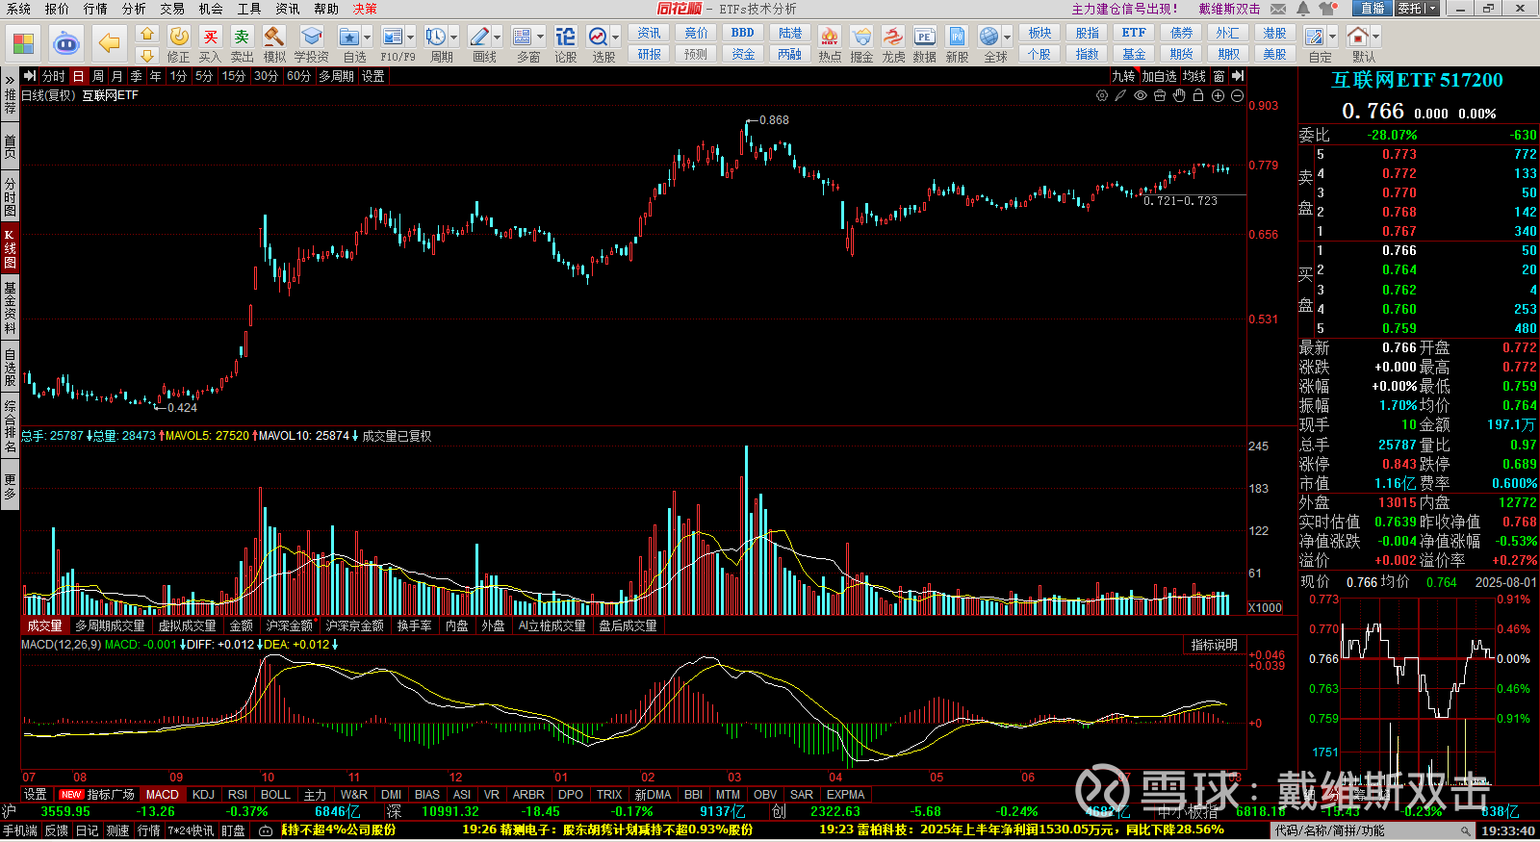The height and width of the screenshot is (842, 1540).
Task: Click the green 卖出 sell icon
Action: (242, 37)
